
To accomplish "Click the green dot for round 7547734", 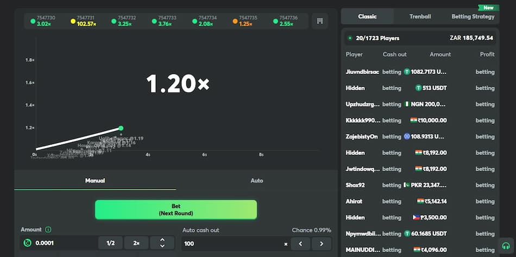I will coord(195,21).
